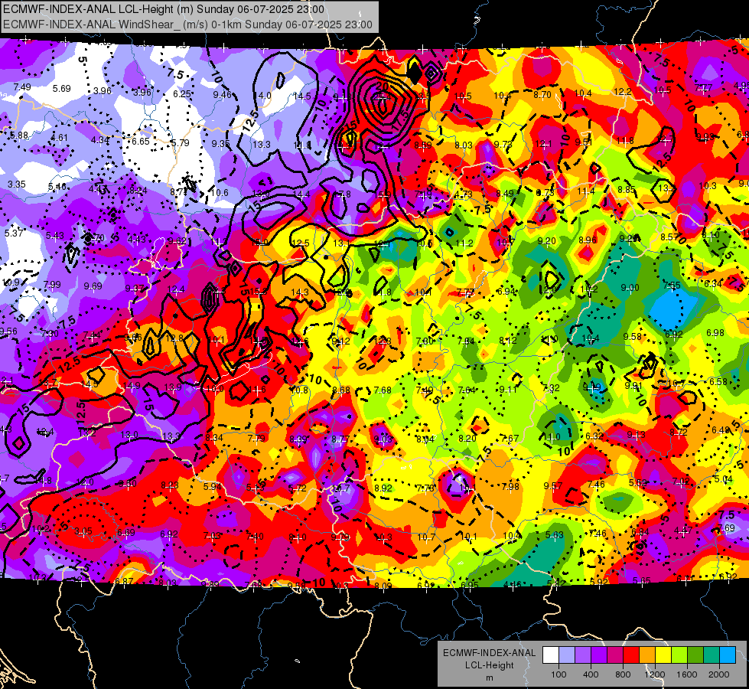
Task: Click the map value 7.03
Action: point(212,536)
